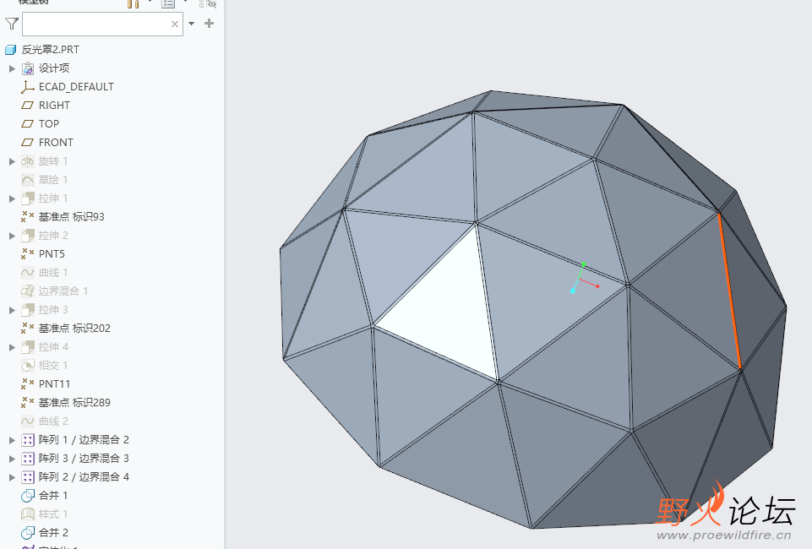The height and width of the screenshot is (549, 812).
Task: Expand the 设计项 tree node
Action: coord(12,68)
